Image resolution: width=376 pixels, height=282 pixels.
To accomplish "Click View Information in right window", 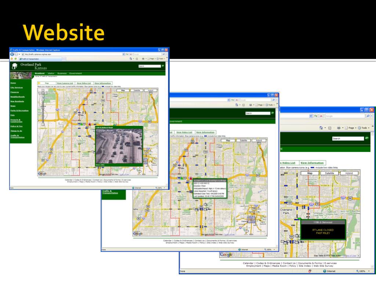I will point(312,163).
